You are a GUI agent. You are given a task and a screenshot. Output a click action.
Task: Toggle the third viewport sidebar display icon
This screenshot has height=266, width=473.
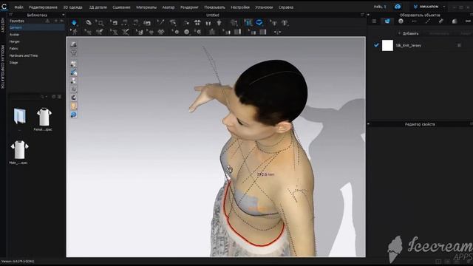tap(74, 64)
